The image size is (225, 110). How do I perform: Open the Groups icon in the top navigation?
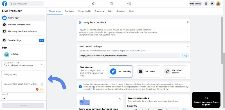[129, 4]
